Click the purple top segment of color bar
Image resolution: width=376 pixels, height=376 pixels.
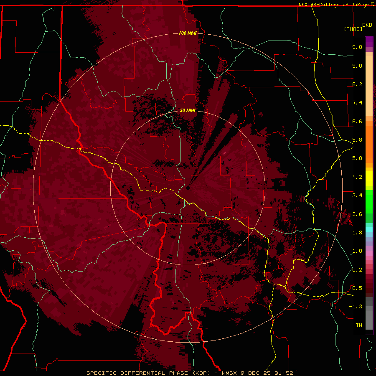369,42
